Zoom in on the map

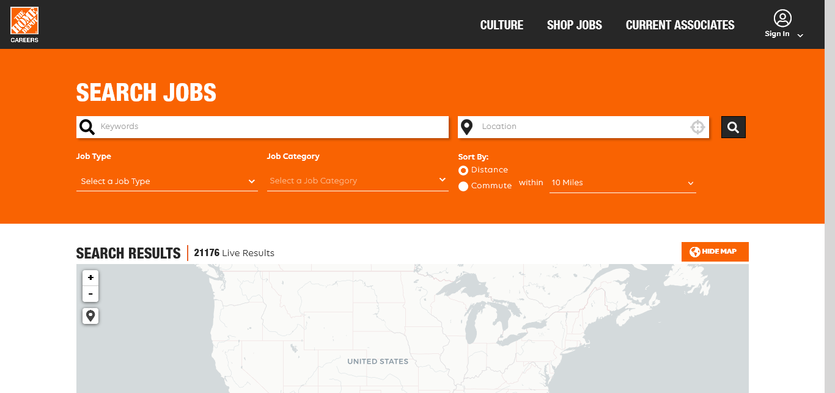pyautogui.click(x=90, y=277)
